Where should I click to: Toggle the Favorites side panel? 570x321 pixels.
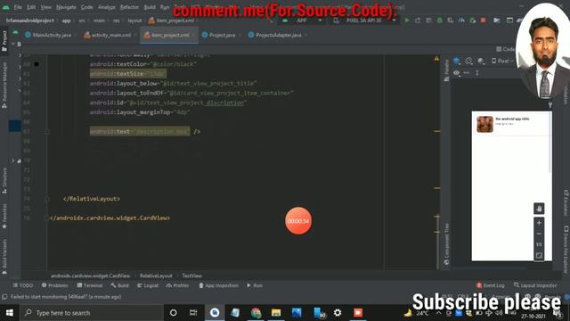[x=4, y=216]
